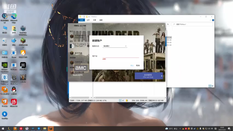Open the login method dropdown in New Account dialog
Image resolution: width=233 pixels, height=131 pixels.
coord(115,46)
